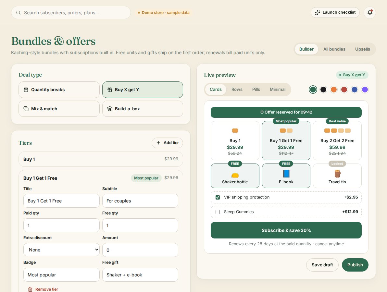
Task: Click the E-book gift emoji
Action: 286,174
